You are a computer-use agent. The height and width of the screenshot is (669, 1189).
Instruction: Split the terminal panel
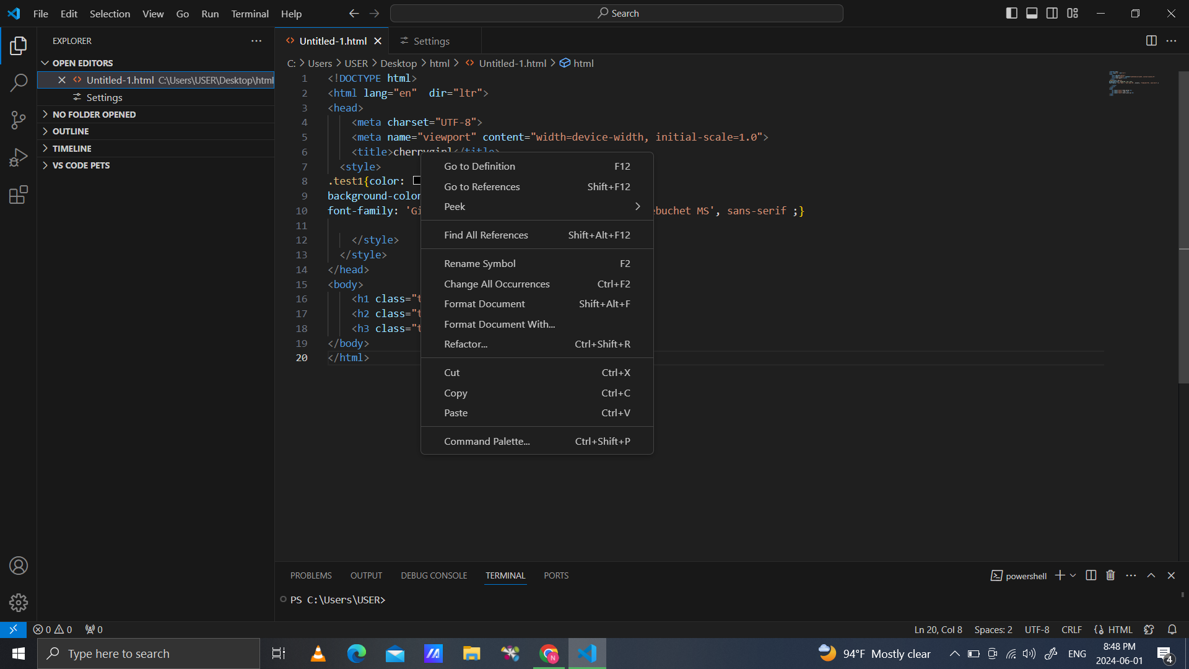pos(1091,575)
